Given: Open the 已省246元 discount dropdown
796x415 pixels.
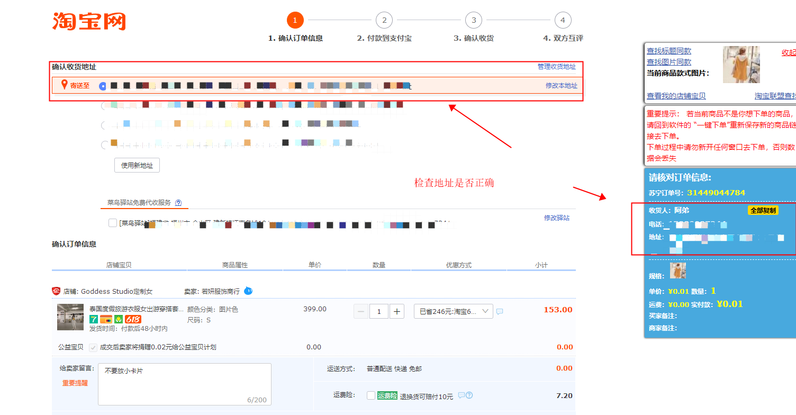Looking at the screenshot, I should 453,311.
